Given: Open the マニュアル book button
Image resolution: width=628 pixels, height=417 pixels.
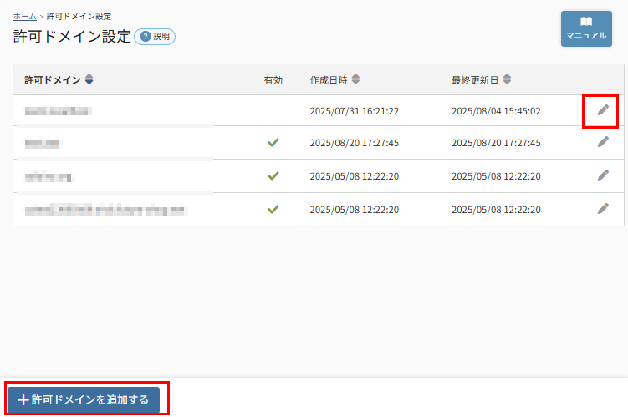Looking at the screenshot, I should pos(585,28).
